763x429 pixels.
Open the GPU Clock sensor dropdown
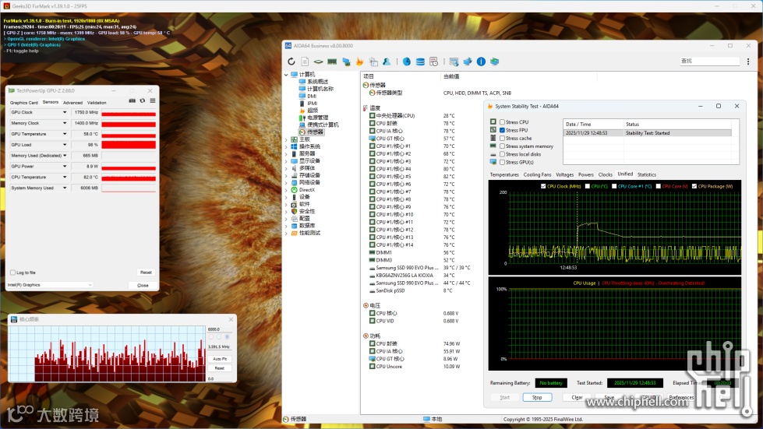tap(64, 112)
